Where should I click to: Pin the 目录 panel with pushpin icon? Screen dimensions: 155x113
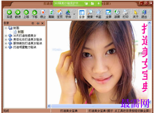click(38, 23)
